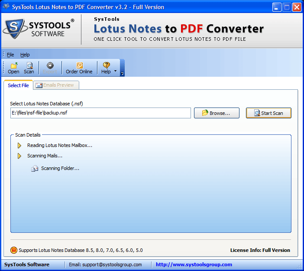
Task: Open the Help menu in menu bar
Action: pyautogui.click(x=25, y=55)
